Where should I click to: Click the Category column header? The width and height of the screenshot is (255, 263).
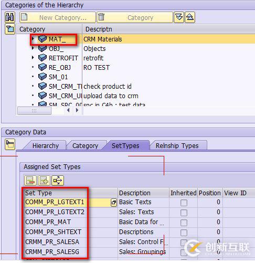[x=49, y=29]
